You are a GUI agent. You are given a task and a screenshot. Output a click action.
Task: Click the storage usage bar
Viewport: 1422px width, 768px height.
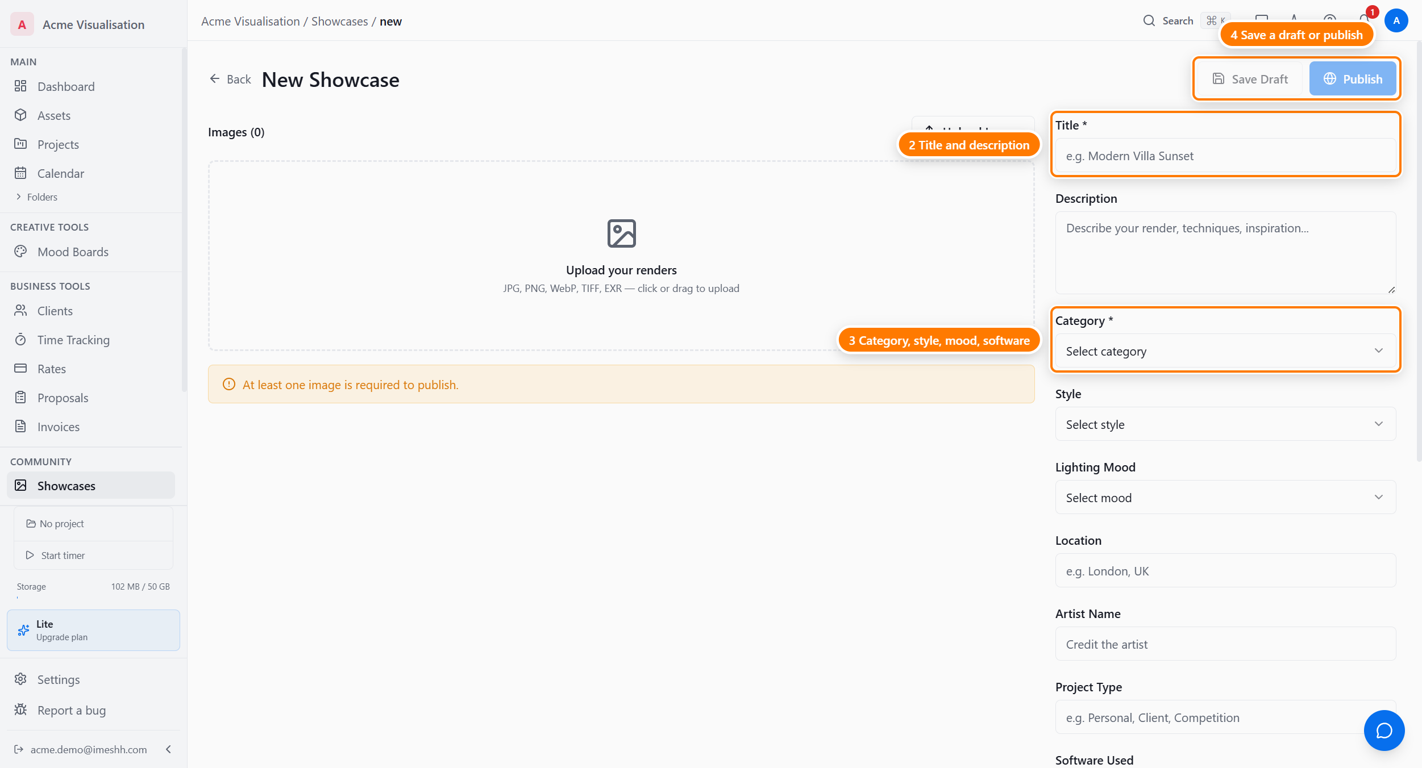pyautogui.click(x=93, y=598)
